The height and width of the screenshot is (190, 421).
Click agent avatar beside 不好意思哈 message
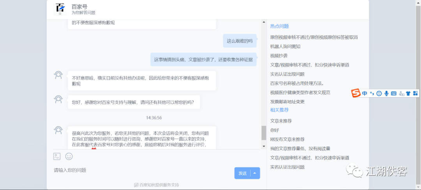pos(58,75)
